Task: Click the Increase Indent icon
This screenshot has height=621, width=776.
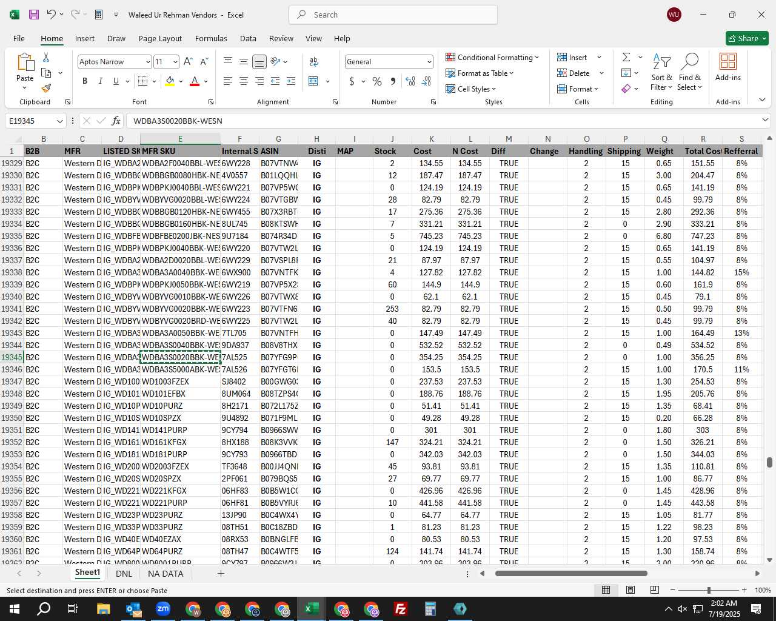Action: [x=291, y=81]
